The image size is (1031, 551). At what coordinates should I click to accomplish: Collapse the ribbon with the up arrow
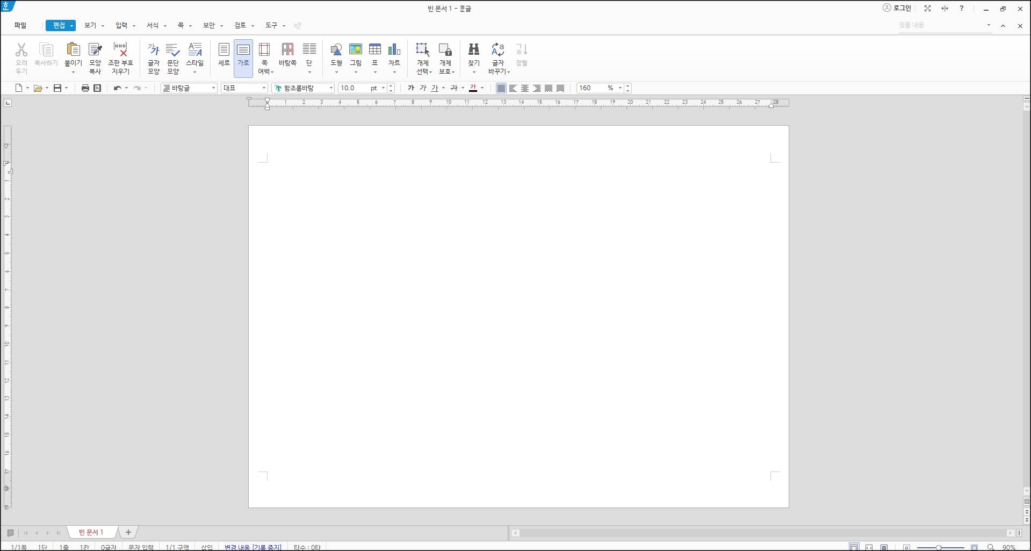(x=1003, y=26)
